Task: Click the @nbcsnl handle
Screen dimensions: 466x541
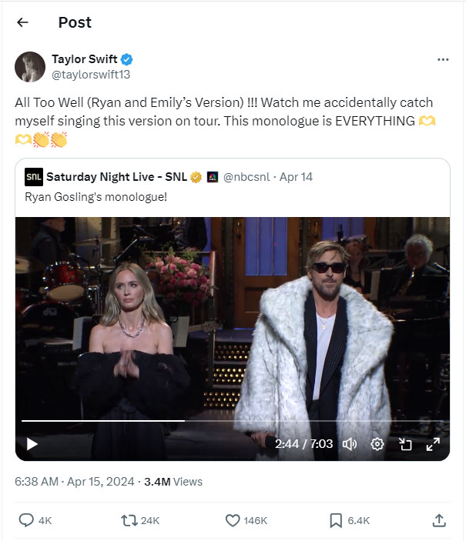Action: click(248, 177)
